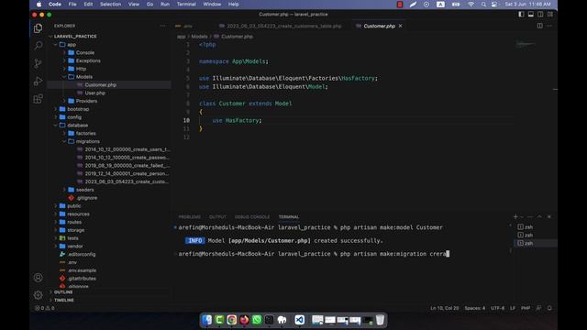Open editor More Actions ellipsis
Screen dimensions: 587x330
tap(549, 26)
